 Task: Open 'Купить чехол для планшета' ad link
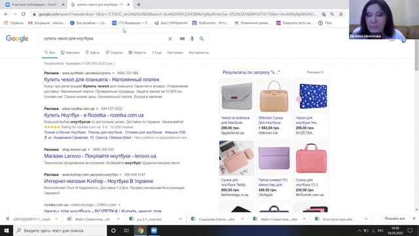(x=101, y=79)
